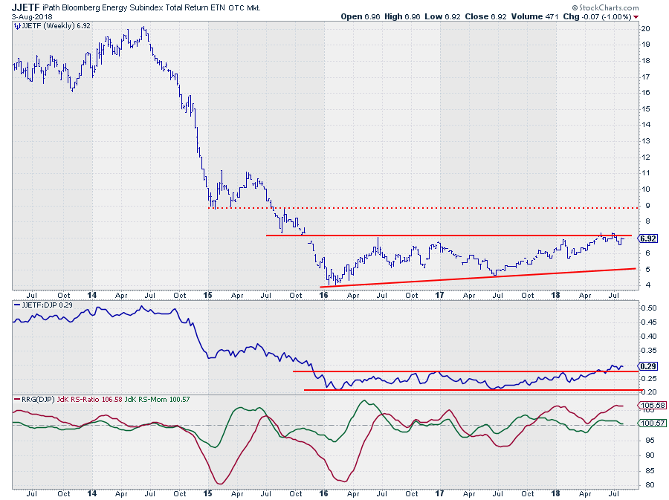The width and height of the screenshot is (669, 500).
Task: Click the 6.92 last-price tag on price axis
Action: pos(647,238)
